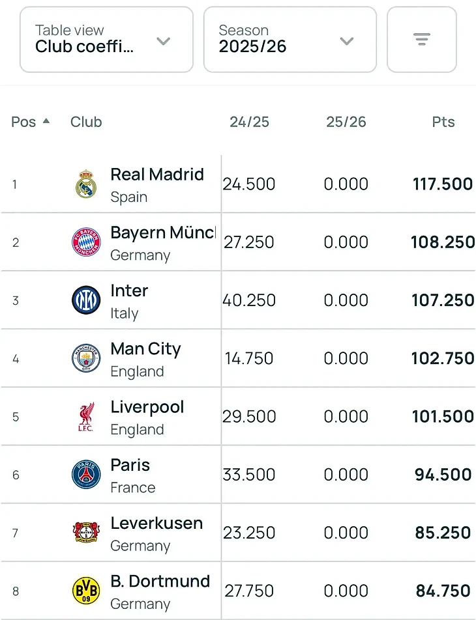Expand the Season 2025/26 selector
This screenshot has width=476, height=620.
pyautogui.click(x=290, y=40)
